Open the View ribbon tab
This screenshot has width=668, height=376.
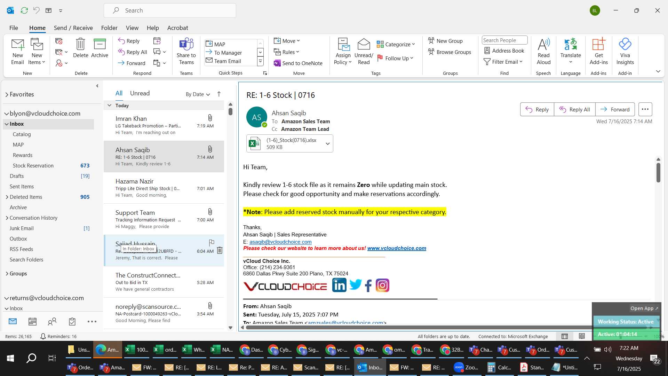[132, 28]
